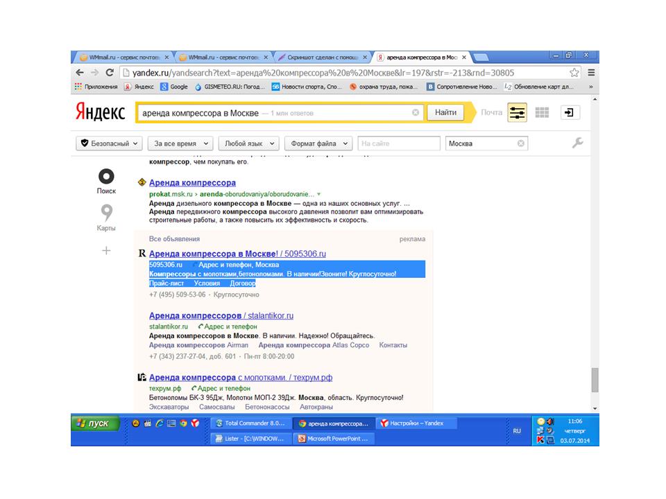Click the Яндекс logo
Screen dimensions: 666x499
101,112
